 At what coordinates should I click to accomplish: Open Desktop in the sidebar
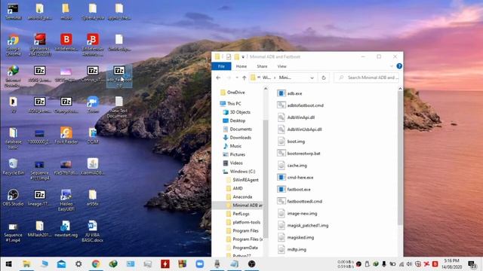[234, 120]
